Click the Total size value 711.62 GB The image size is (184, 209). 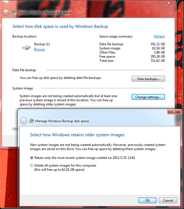pyautogui.click(x=158, y=61)
